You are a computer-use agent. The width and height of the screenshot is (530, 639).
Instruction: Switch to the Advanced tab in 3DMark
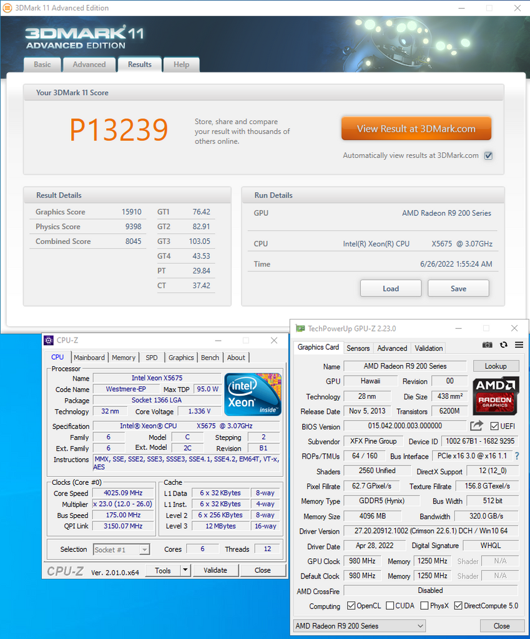pyautogui.click(x=89, y=64)
